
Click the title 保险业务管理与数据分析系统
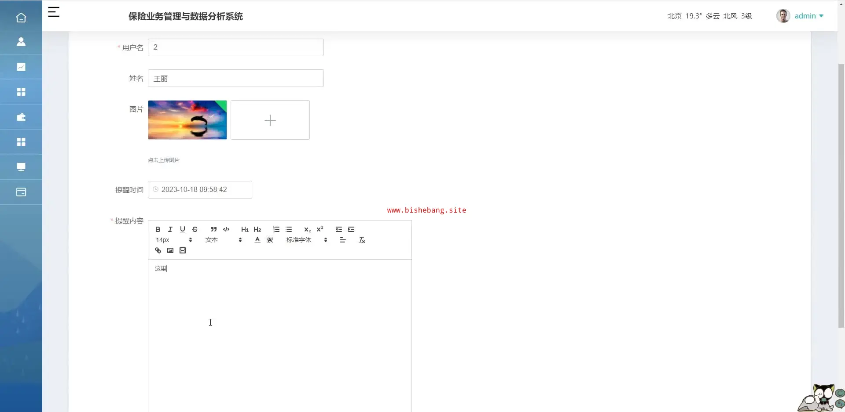(186, 16)
